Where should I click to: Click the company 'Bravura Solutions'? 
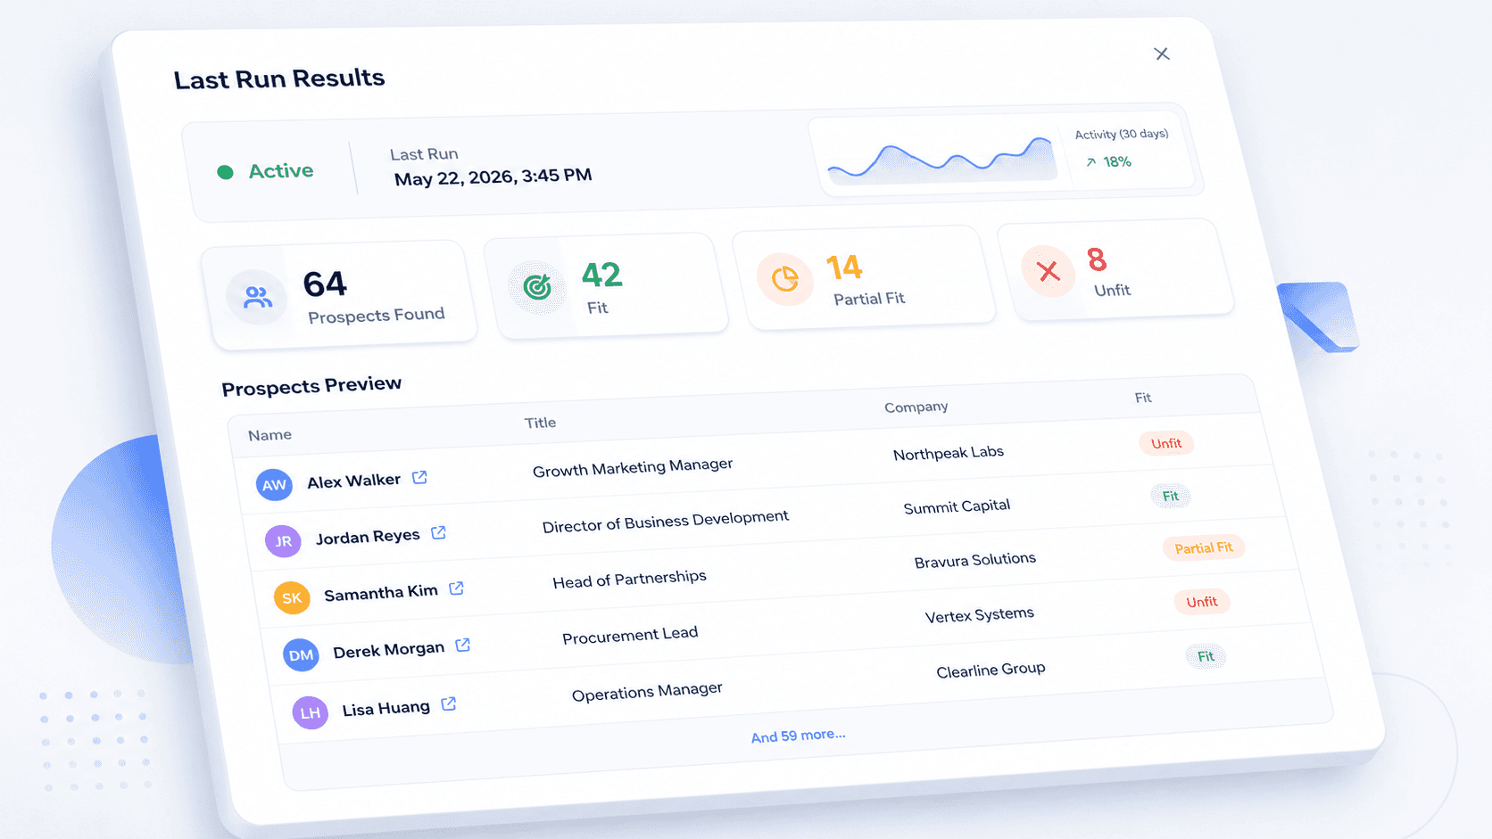pyautogui.click(x=975, y=560)
